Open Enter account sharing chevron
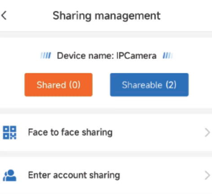Viewport: 212px width, 194px height. point(208,175)
